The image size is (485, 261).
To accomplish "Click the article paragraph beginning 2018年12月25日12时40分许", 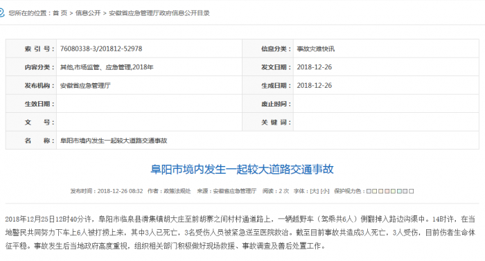I will pos(240,232).
